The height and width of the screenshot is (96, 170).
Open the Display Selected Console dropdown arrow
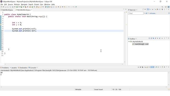(160, 67)
